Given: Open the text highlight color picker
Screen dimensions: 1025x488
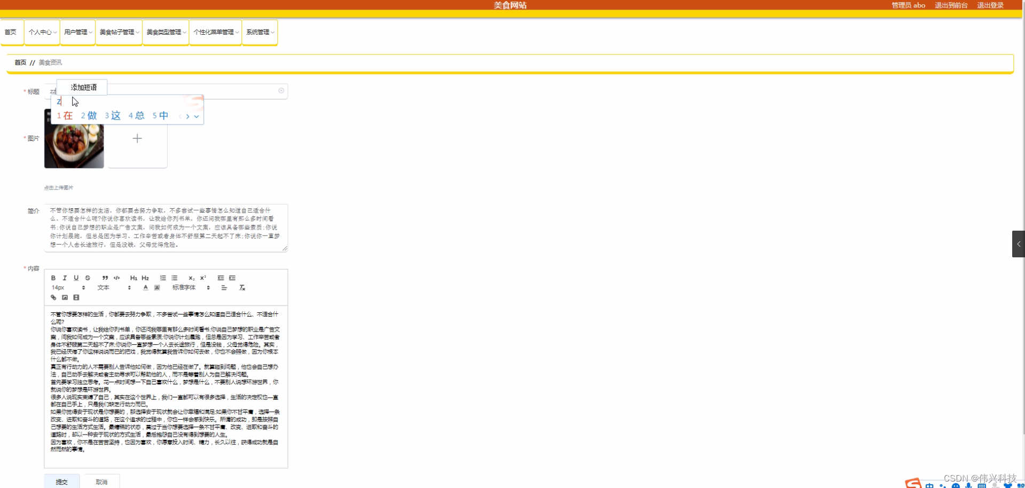Looking at the screenshot, I should pos(157,287).
